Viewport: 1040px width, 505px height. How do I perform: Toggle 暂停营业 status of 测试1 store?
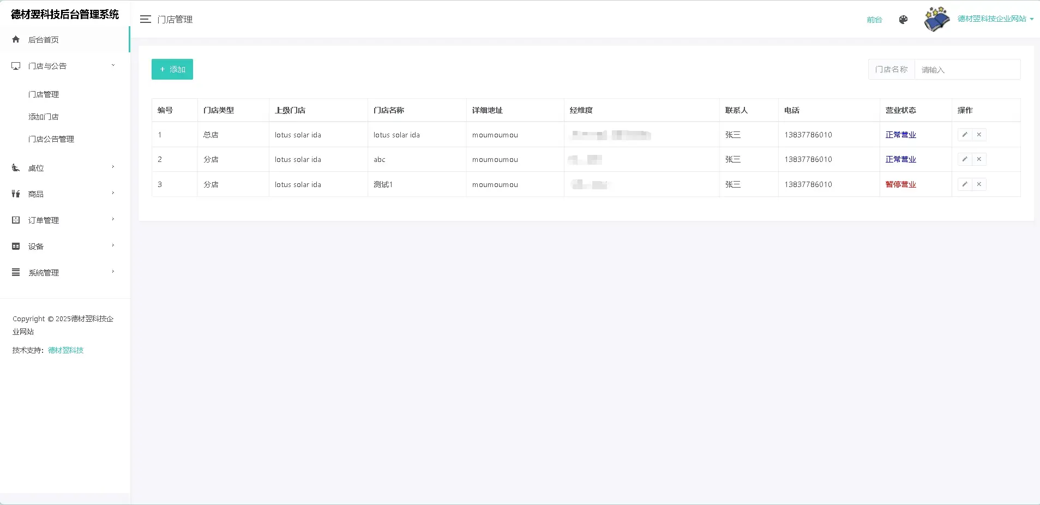click(900, 184)
